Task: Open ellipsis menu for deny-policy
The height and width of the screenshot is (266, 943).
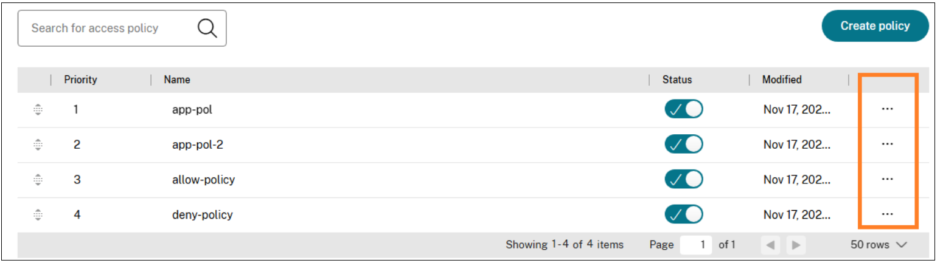Action: click(887, 214)
